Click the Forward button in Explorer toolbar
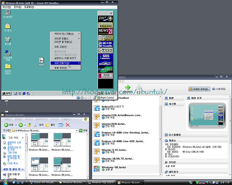 (21, 125)
